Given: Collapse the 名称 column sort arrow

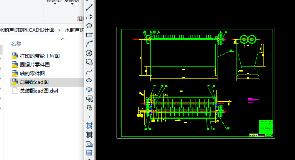Looking at the screenshot, I should [x=63, y=39].
